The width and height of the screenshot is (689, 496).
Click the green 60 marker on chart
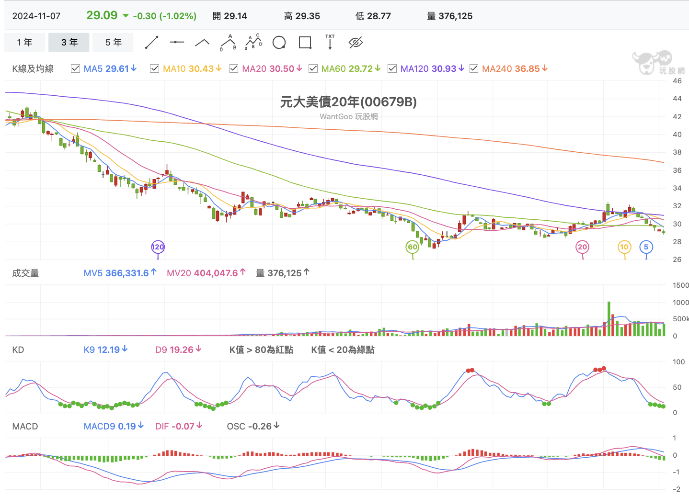(413, 247)
